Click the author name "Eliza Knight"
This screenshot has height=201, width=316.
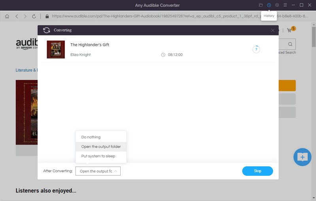click(80, 55)
